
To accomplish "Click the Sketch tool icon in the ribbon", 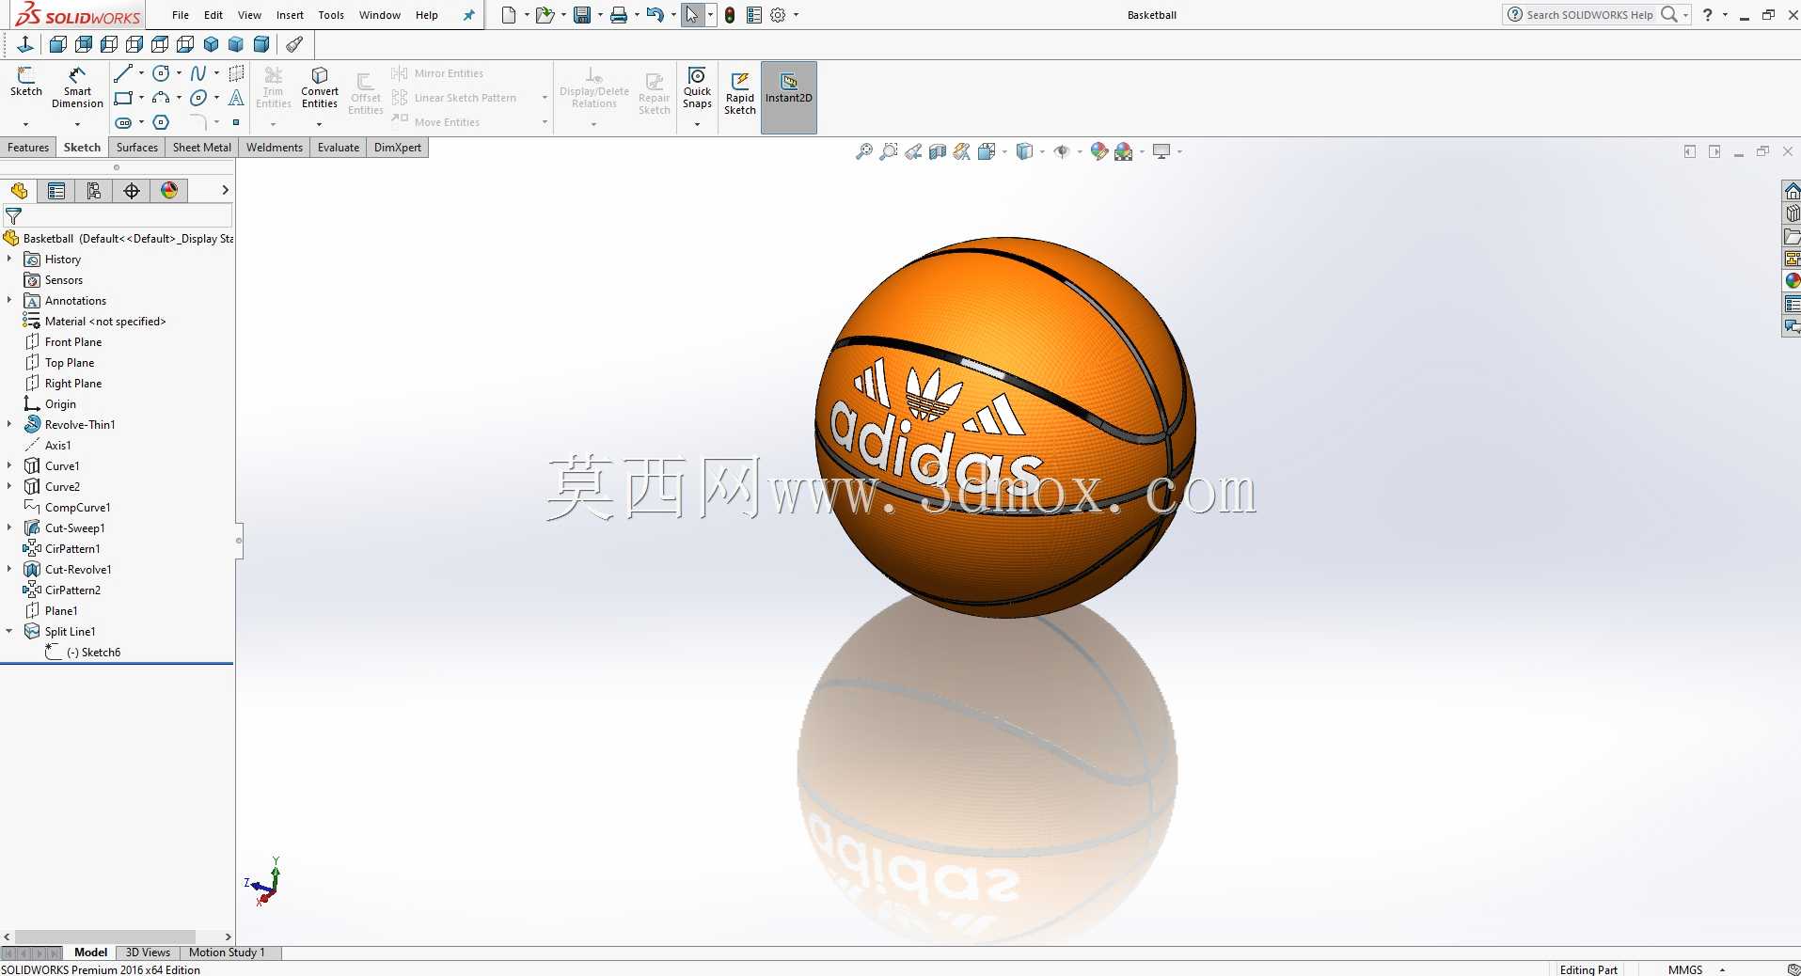I will (26, 82).
